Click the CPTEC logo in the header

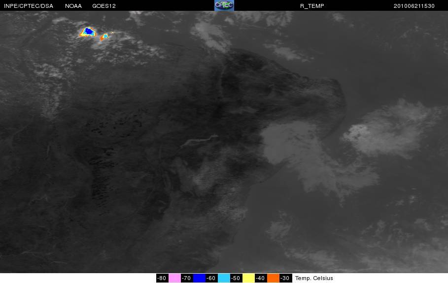pos(224,5)
